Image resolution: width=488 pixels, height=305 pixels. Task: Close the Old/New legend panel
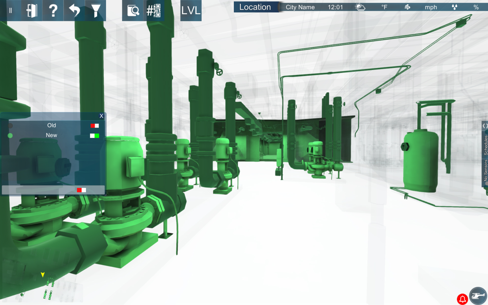click(101, 116)
